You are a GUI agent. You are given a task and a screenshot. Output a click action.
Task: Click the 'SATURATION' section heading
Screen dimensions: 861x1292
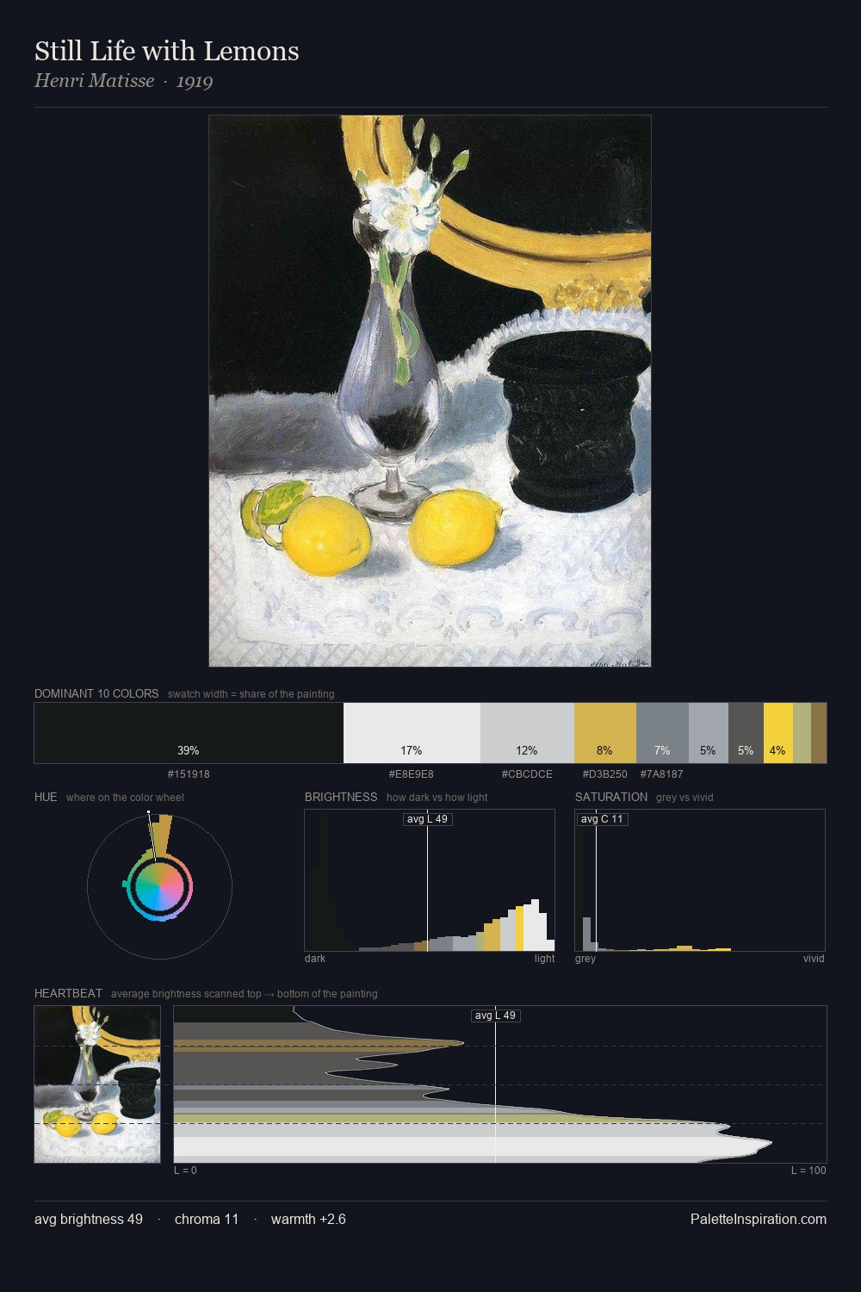coord(611,797)
